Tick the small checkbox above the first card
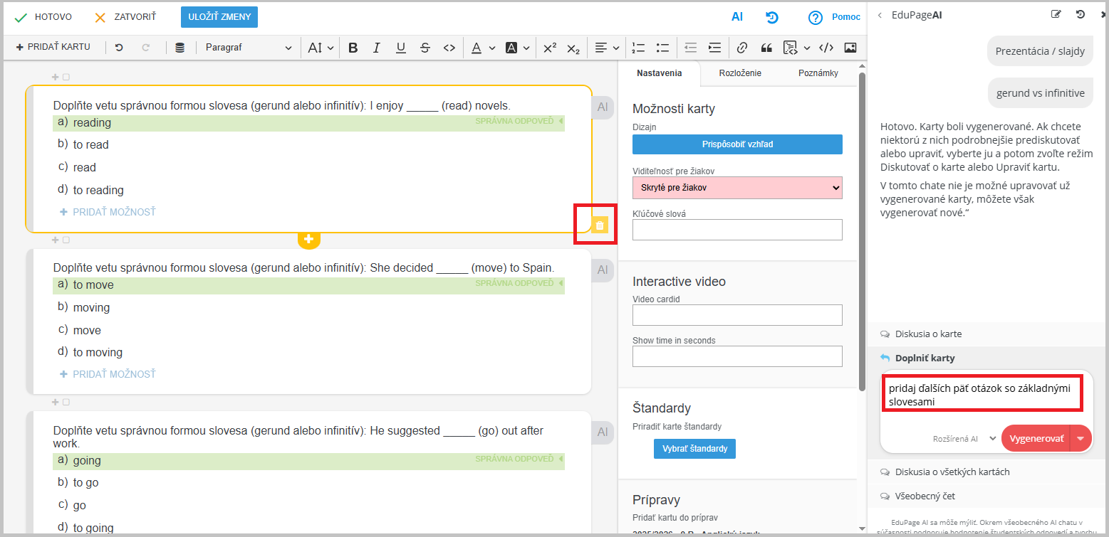The height and width of the screenshot is (537, 1109). coord(66,77)
